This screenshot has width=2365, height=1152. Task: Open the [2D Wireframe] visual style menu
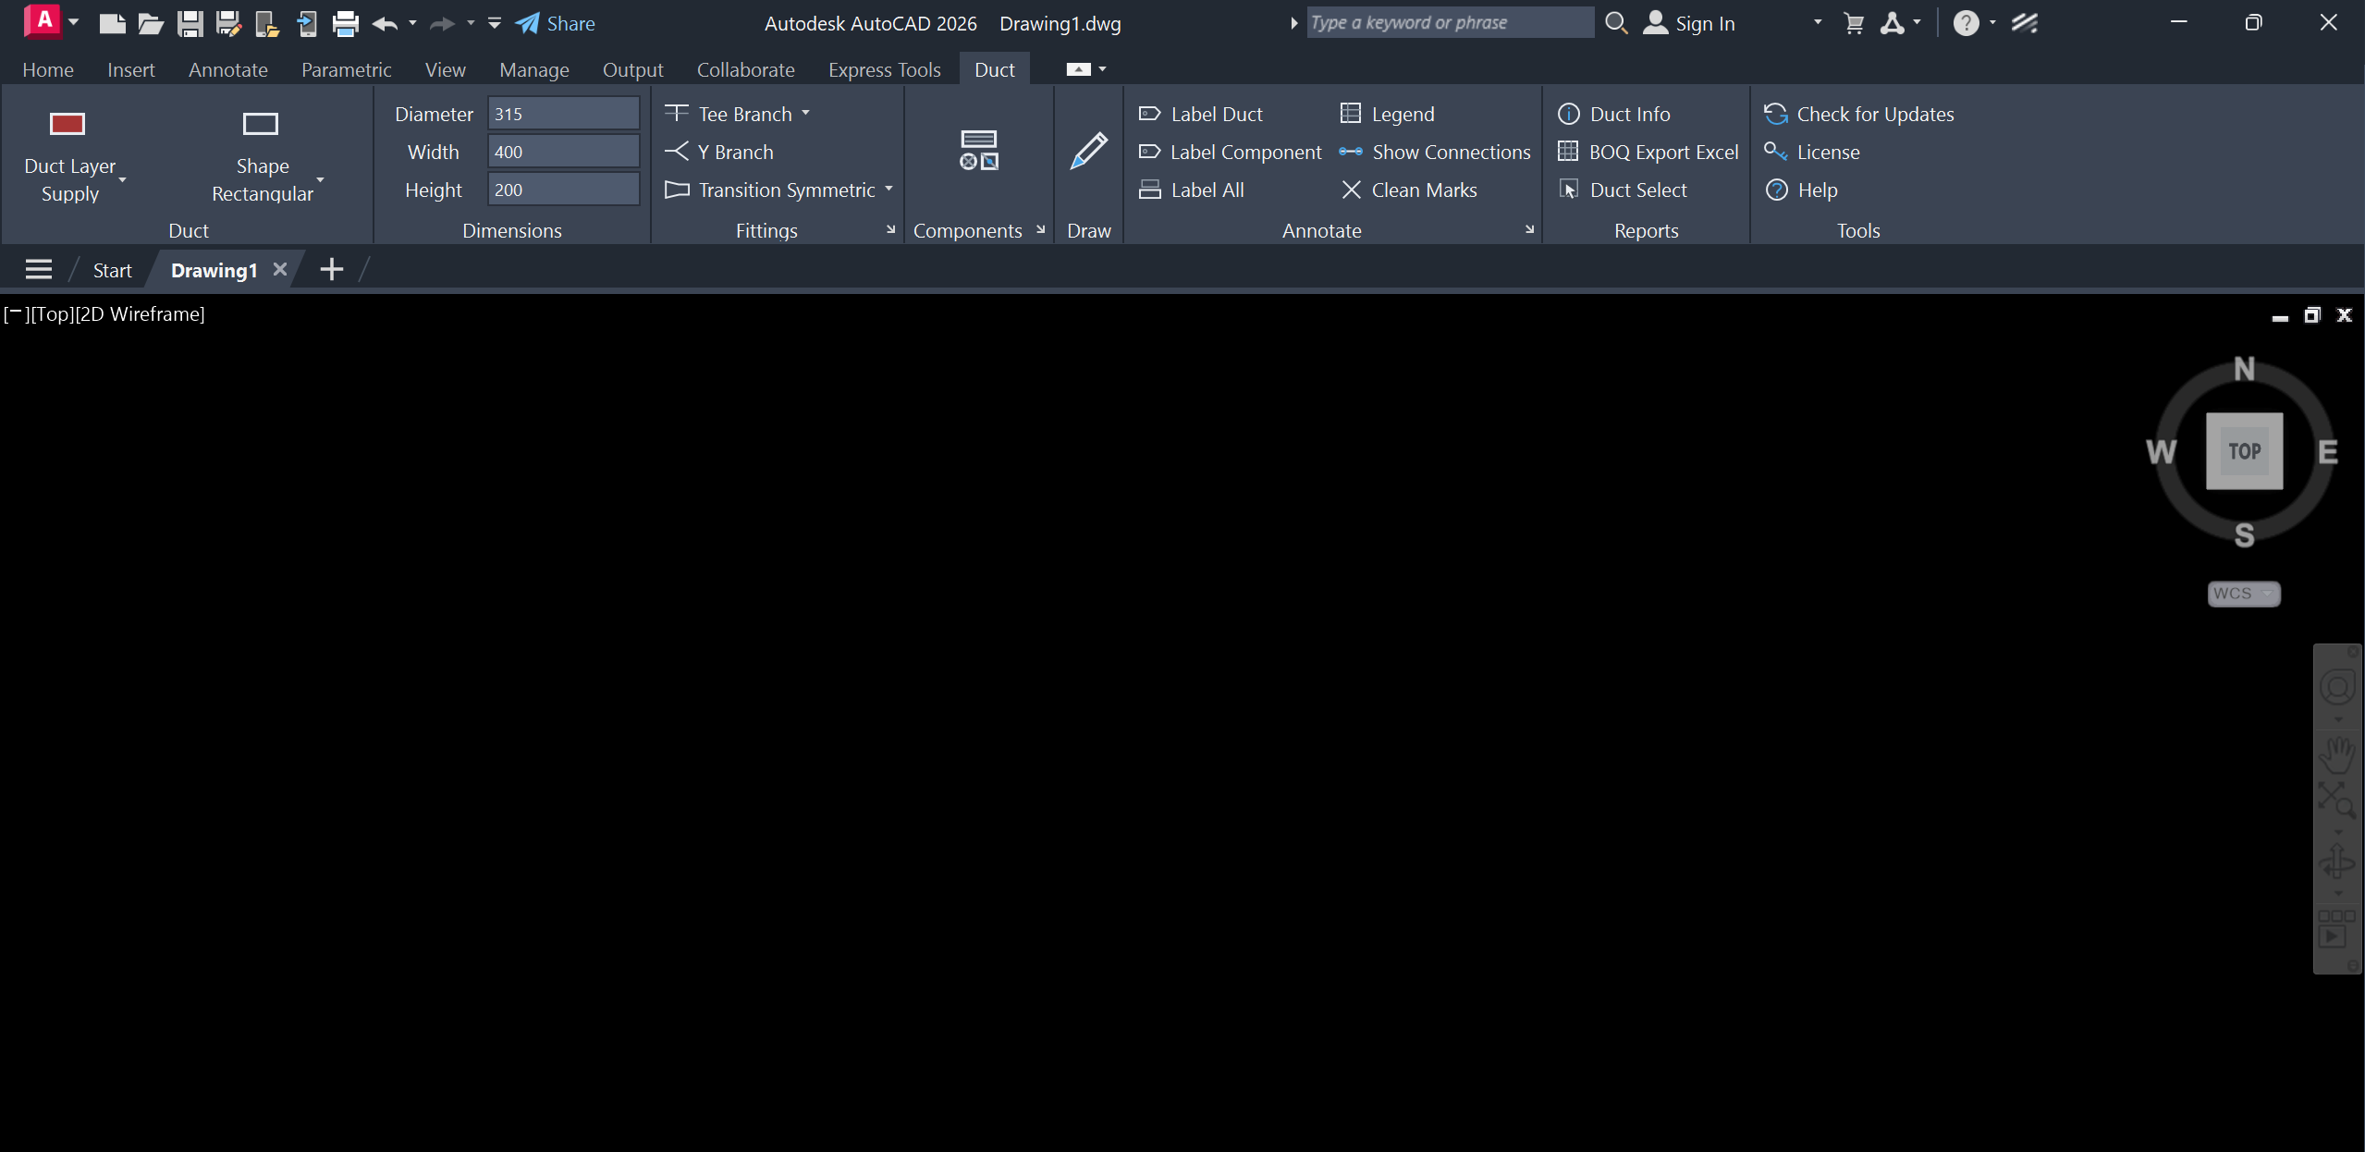[140, 314]
